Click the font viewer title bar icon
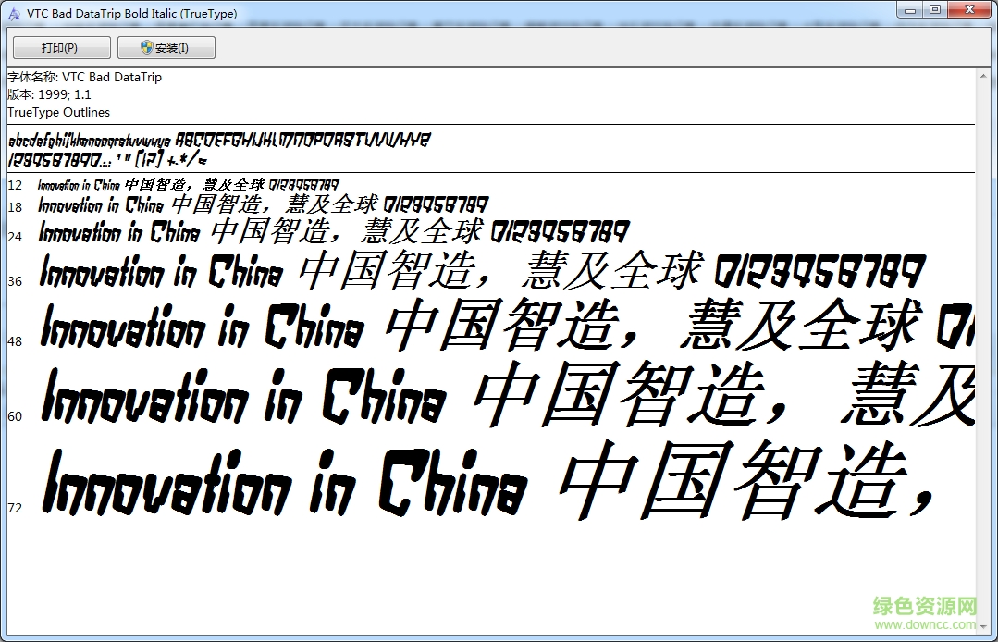 pyautogui.click(x=14, y=13)
